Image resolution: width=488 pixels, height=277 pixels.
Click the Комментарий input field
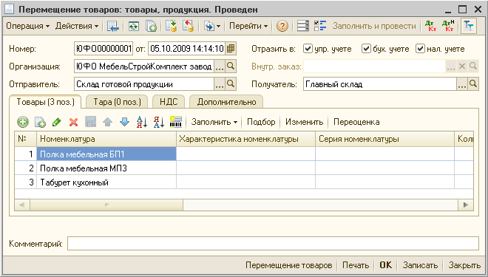tap(273, 244)
